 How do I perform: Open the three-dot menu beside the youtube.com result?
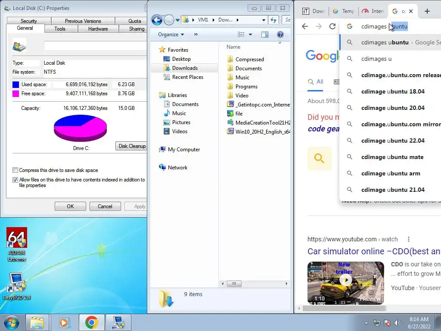(408, 239)
